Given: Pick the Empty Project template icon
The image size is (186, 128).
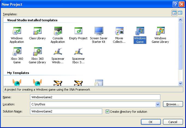Looking at the screenshot, I should [x=78, y=31].
